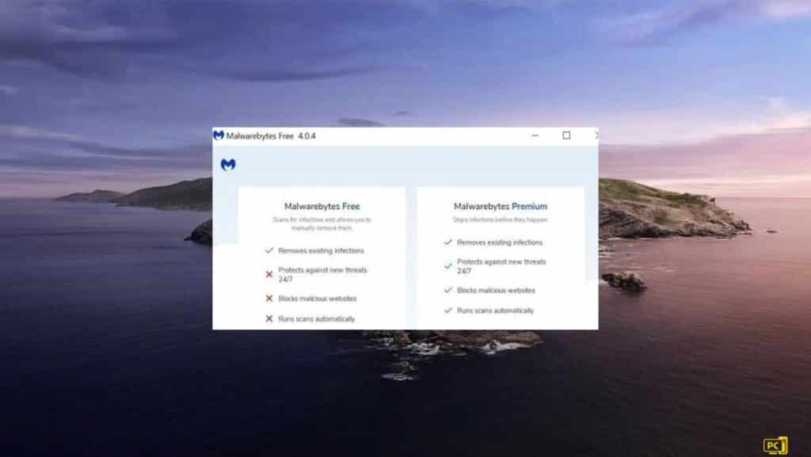
Task: Click "Blocks malicious websites" text in Free card
Action: (318, 299)
